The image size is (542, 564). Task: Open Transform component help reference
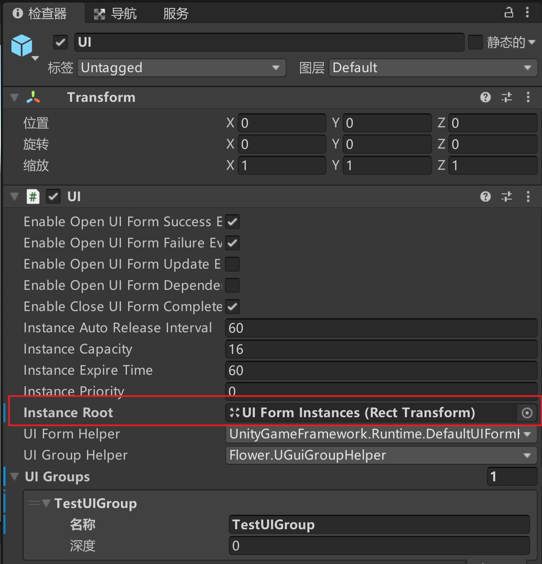point(486,98)
